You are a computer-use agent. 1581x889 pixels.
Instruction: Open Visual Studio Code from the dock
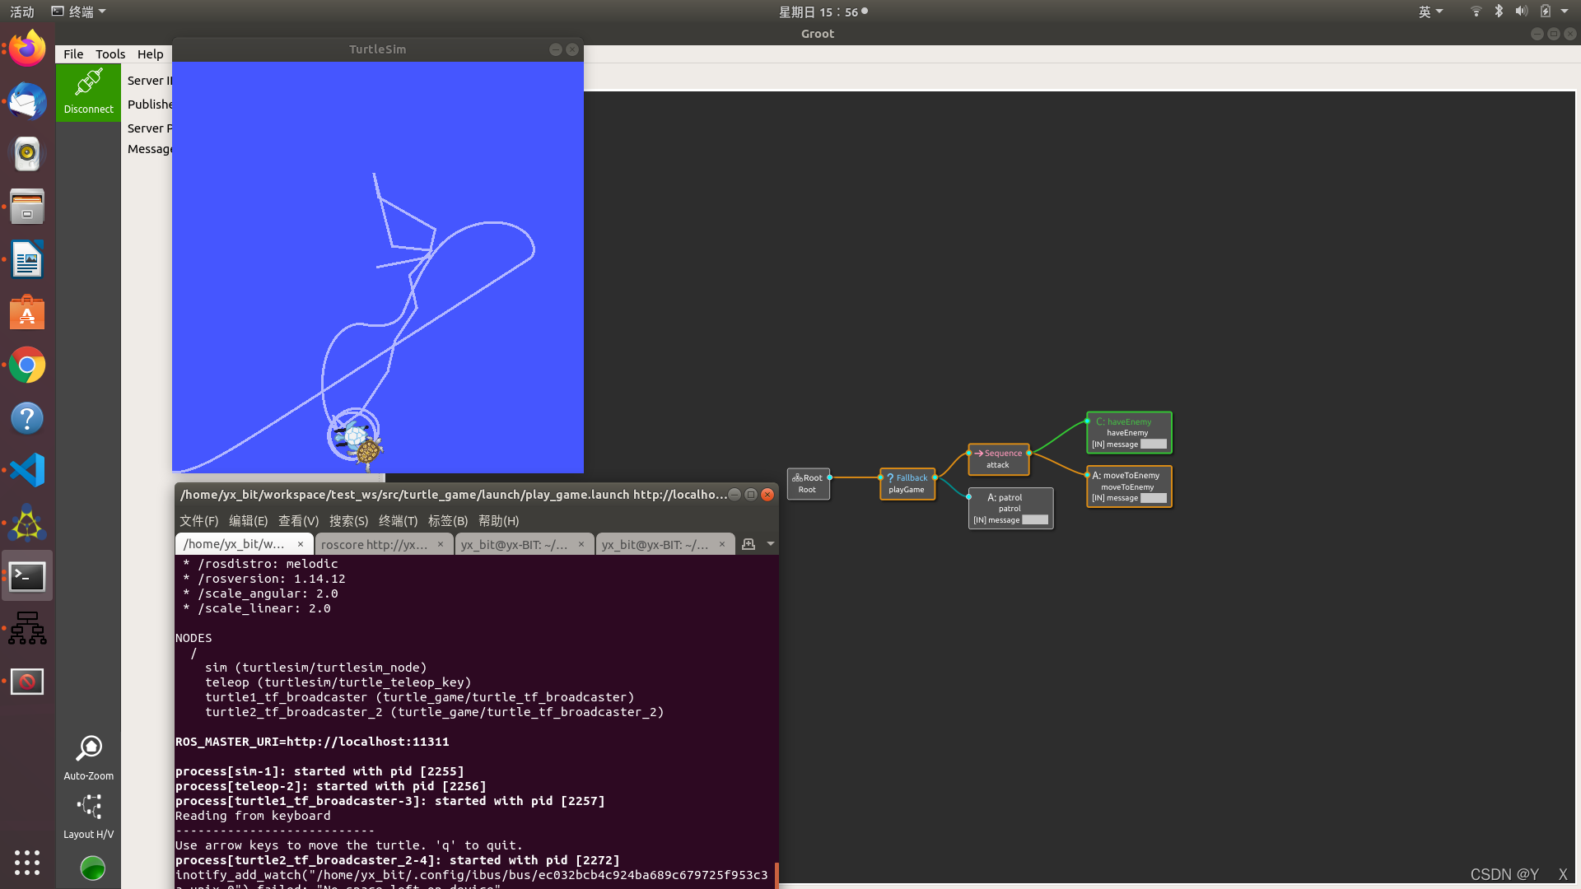tap(27, 470)
